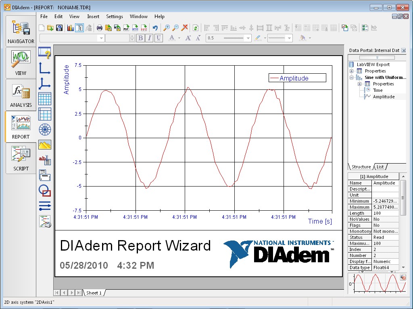Viewport: 413px width, 309px height.
Task: Export the report to PDF
Action: pos(126,28)
